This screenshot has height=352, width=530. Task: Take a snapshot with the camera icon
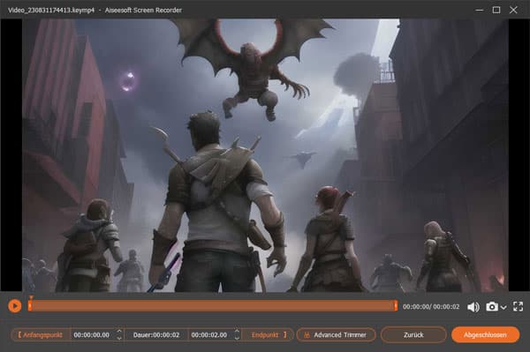[x=492, y=306]
